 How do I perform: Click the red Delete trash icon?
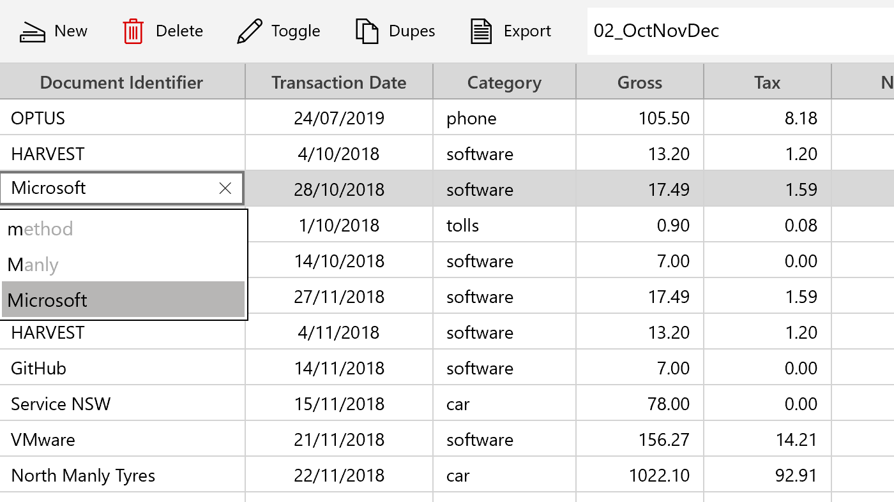tap(133, 31)
